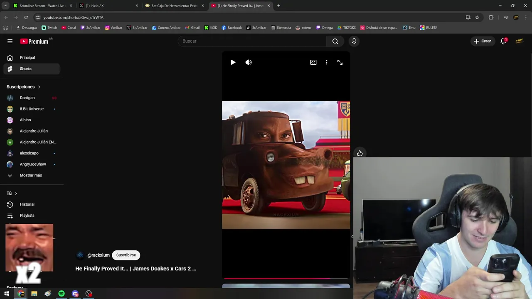Open the YouTube hamburger guide menu

pyautogui.click(x=10, y=41)
